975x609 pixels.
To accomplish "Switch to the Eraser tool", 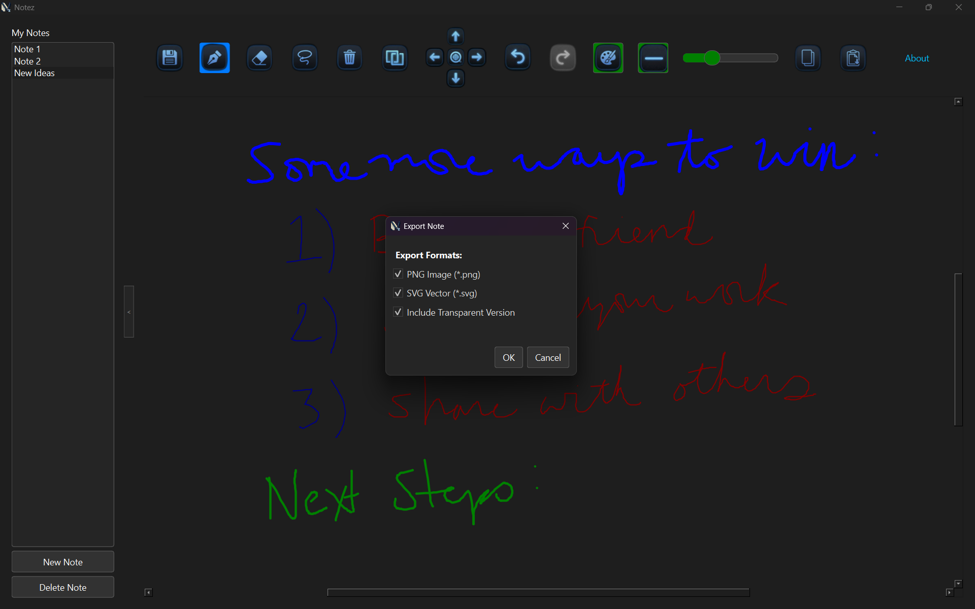I will click(259, 57).
